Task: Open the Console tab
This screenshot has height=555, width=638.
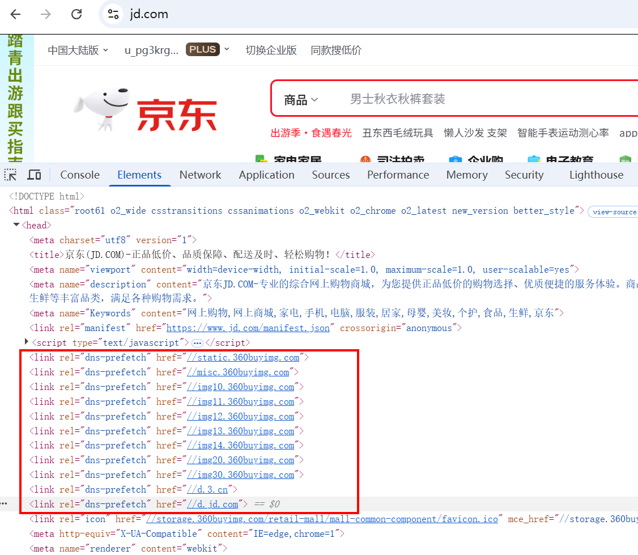Action: [80, 175]
